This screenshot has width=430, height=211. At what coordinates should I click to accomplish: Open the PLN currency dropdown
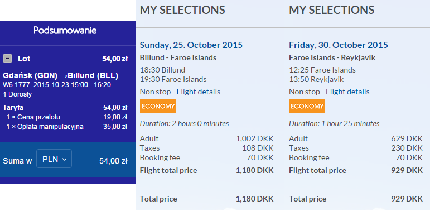[54, 159]
